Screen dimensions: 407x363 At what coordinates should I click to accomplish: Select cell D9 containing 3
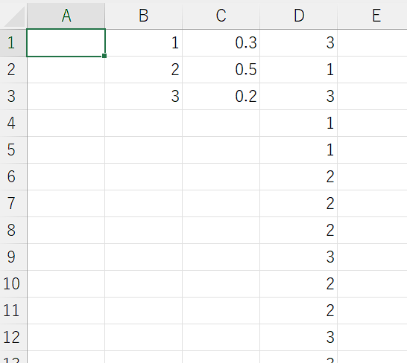tap(298, 257)
